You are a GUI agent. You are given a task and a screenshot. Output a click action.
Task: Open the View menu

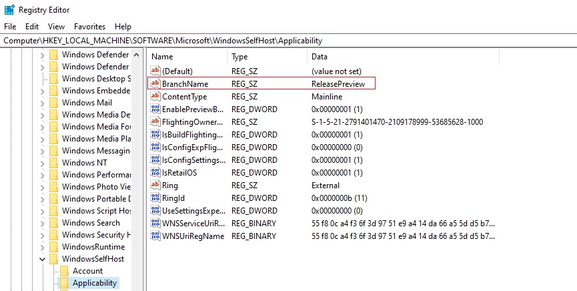coord(56,27)
